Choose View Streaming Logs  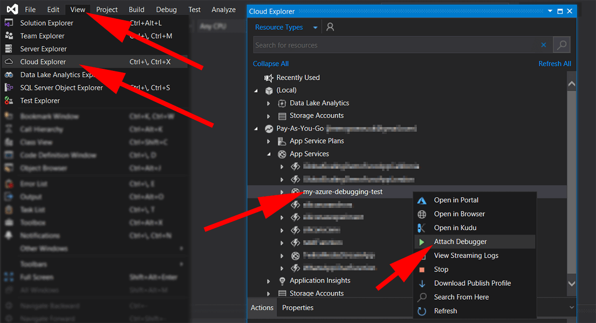coord(474,256)
